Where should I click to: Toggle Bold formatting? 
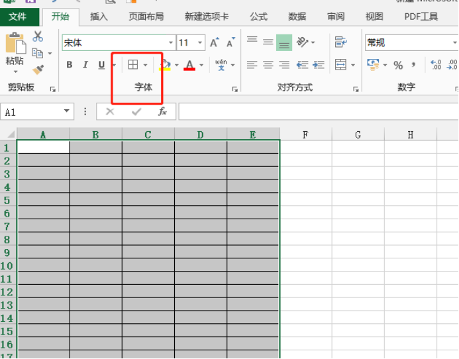point(70,65)
